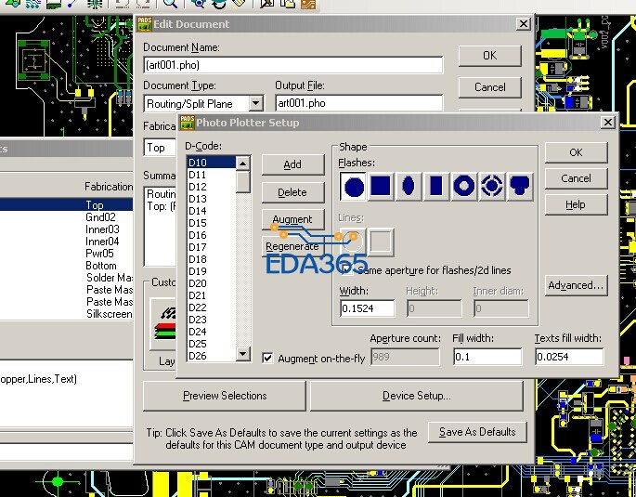
Task: Toggle Augment on-the-fly checkbox
Action: pos(267,358)
